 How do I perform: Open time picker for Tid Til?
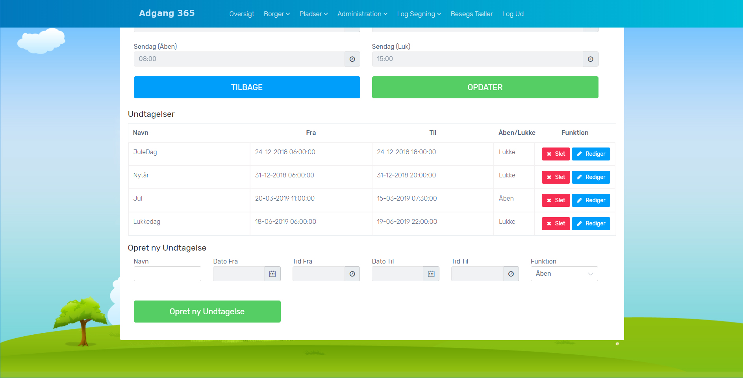click(x=511, y=274)
